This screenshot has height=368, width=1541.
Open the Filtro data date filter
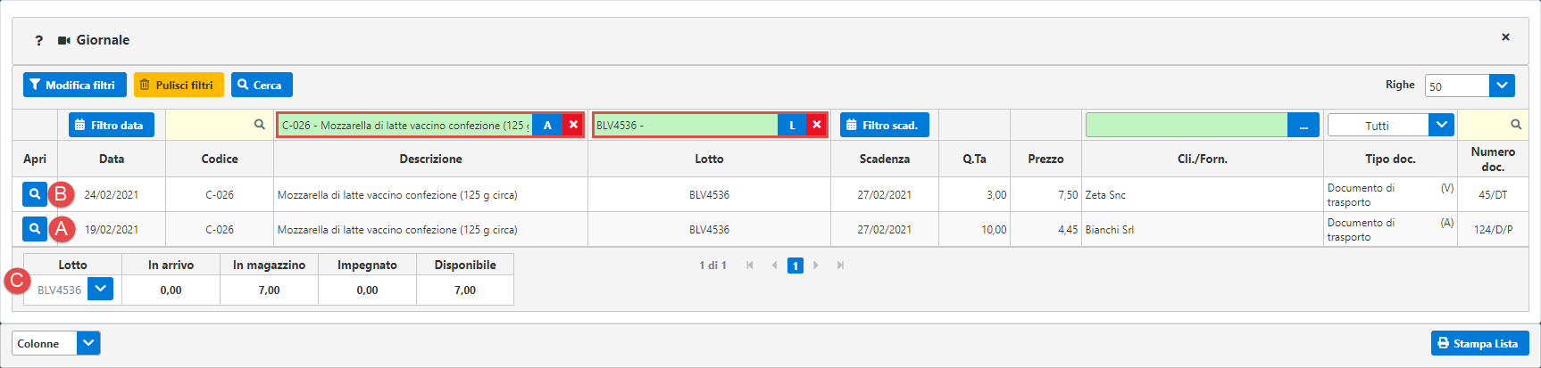pyautogui.click(x=111, y=125)
